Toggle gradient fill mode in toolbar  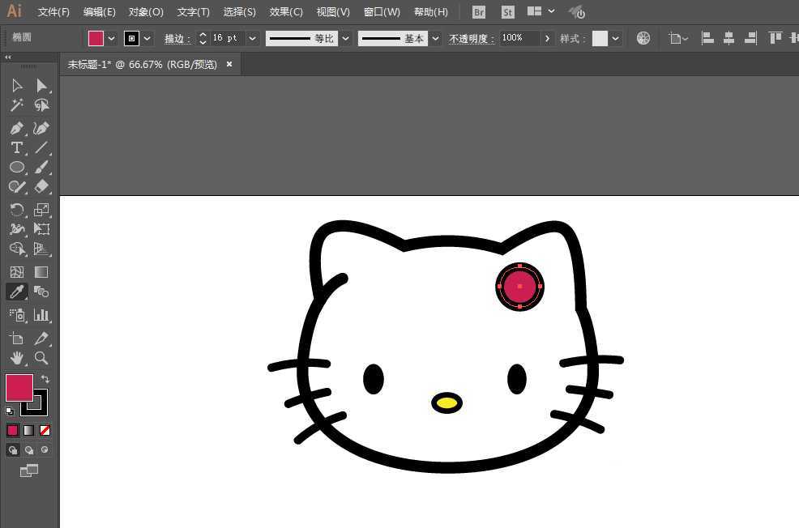(28, 430)
